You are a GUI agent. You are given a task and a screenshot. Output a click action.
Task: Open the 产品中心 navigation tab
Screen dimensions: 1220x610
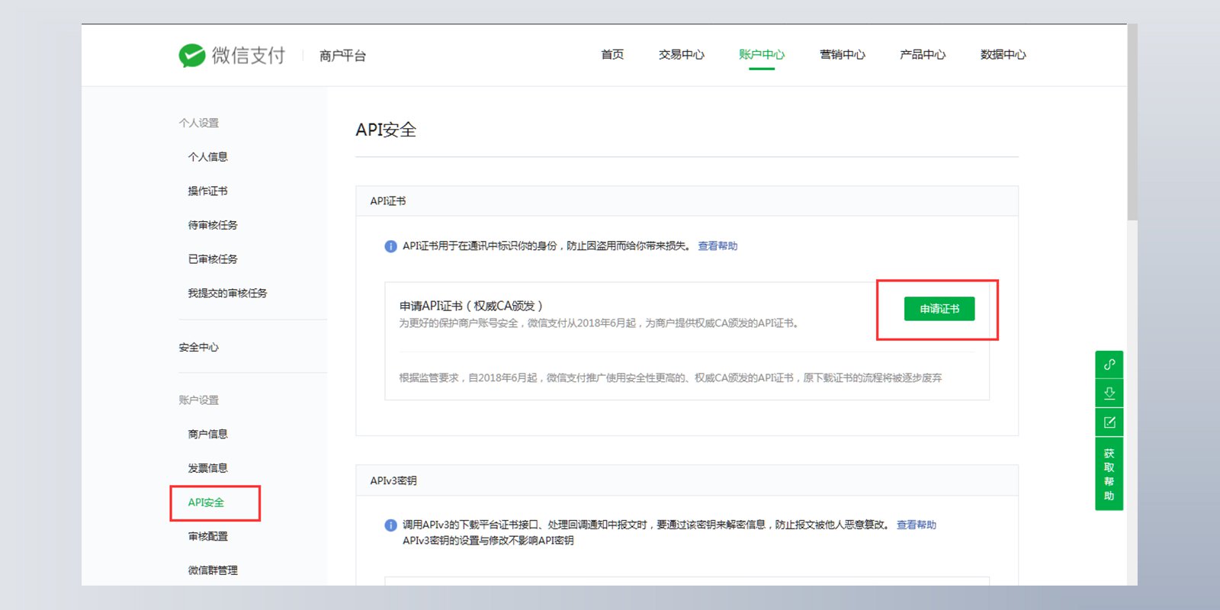click(x=922, y=55)
